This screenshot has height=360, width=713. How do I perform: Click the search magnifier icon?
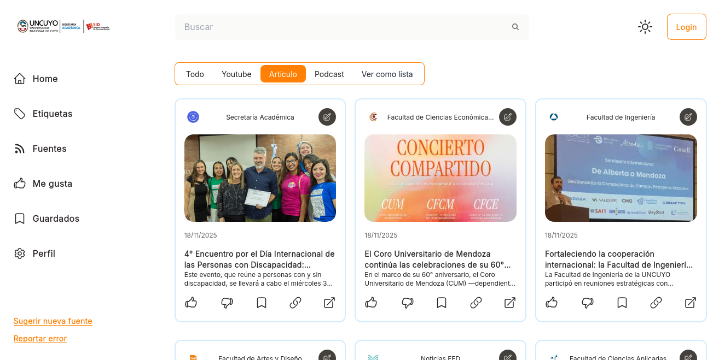(x=515, y=27)
